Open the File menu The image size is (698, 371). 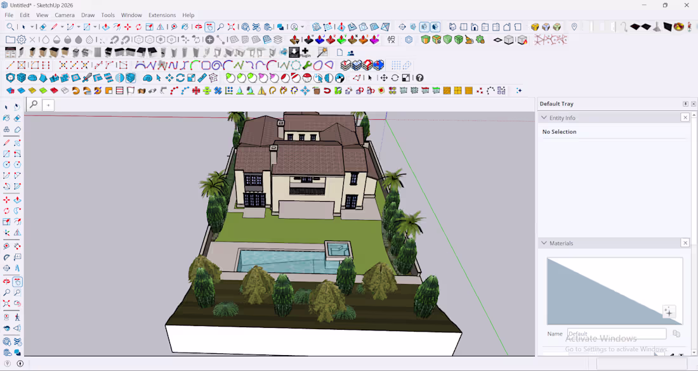[9, 15]
